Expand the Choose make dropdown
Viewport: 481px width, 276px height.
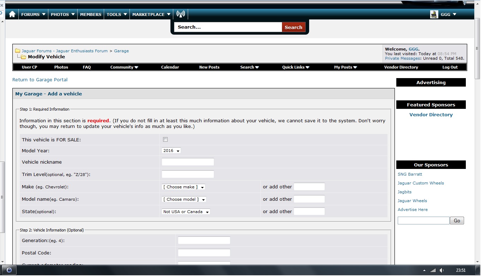coord(183,187)
